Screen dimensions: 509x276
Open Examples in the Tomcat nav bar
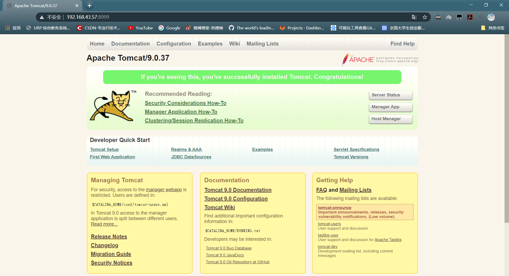point(210,44)
